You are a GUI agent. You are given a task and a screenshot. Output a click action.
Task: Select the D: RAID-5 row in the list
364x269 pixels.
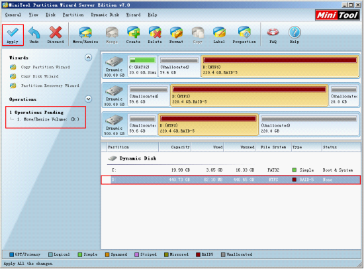231,180
